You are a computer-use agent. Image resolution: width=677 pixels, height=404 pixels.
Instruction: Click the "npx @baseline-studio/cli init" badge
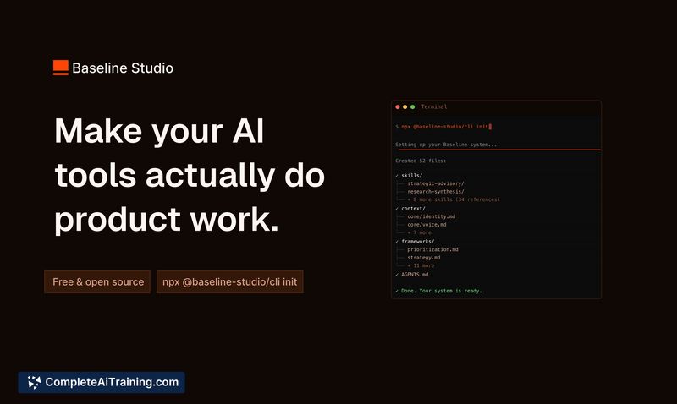click(x=229, y=282)
